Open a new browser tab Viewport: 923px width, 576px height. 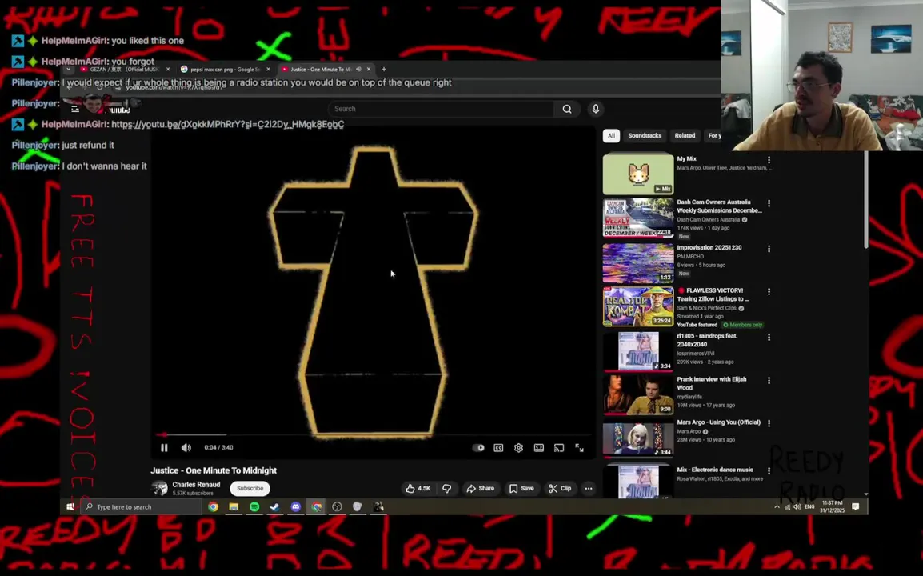(384, 69)
